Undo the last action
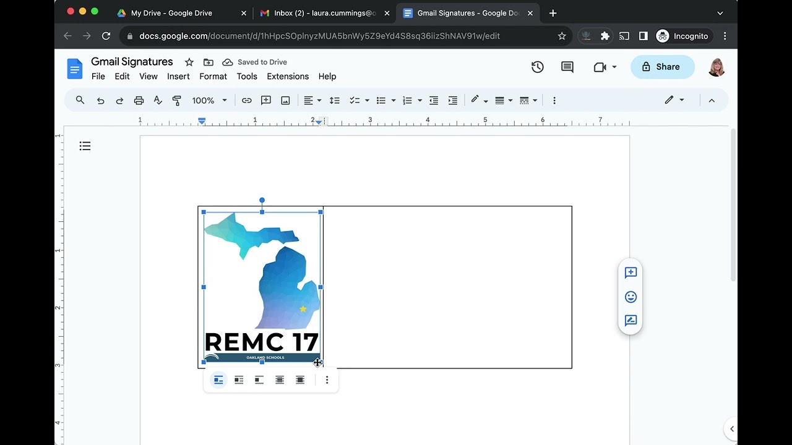Viewport: 792px width, 445px height. tap(100, 100)
